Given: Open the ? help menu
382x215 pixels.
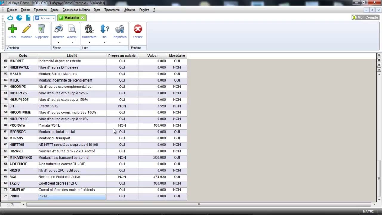Looking at the screenshot, I should 154,10.
